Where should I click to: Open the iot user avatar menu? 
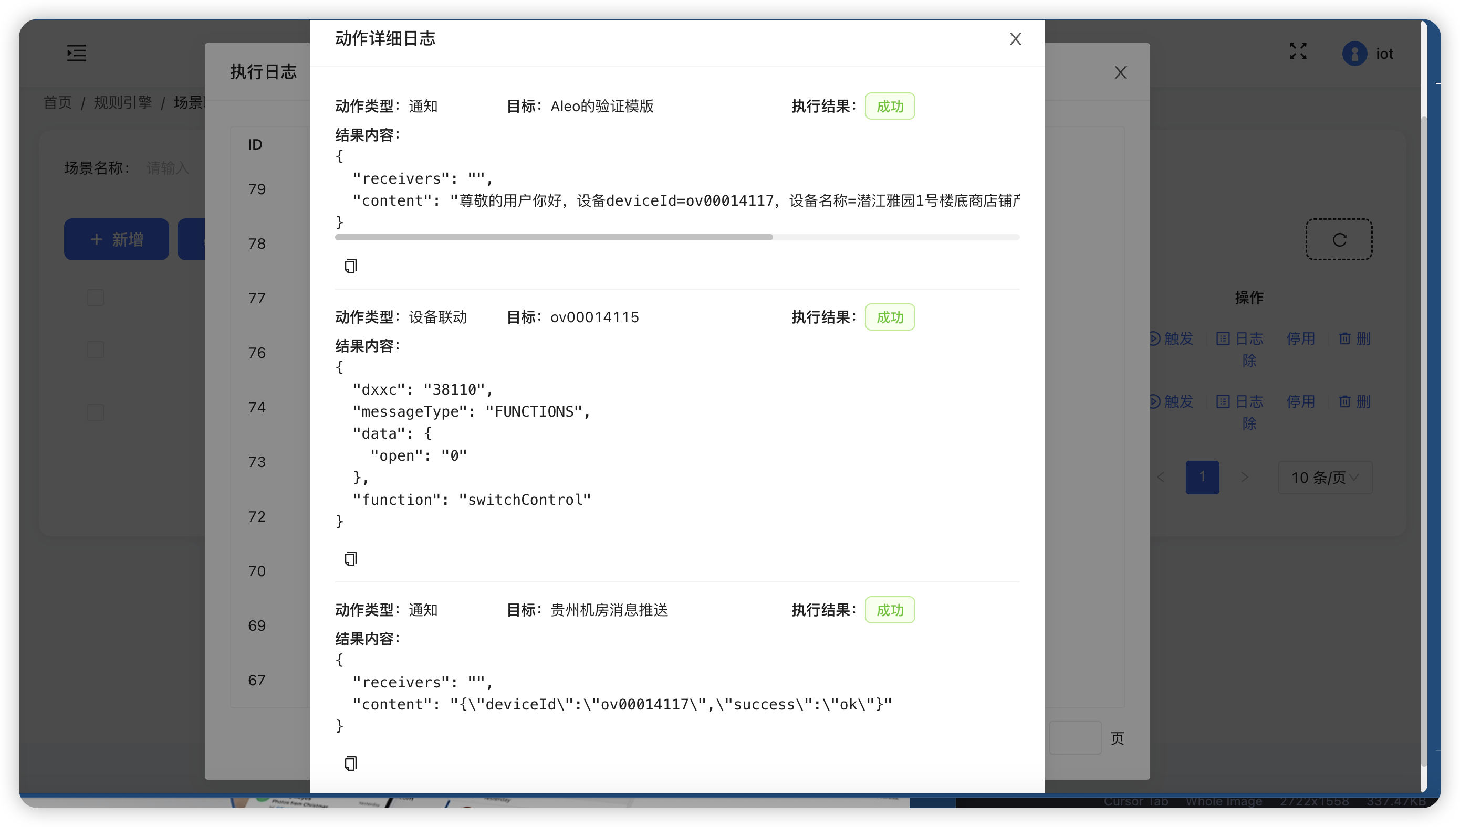tap(1355, 53)
